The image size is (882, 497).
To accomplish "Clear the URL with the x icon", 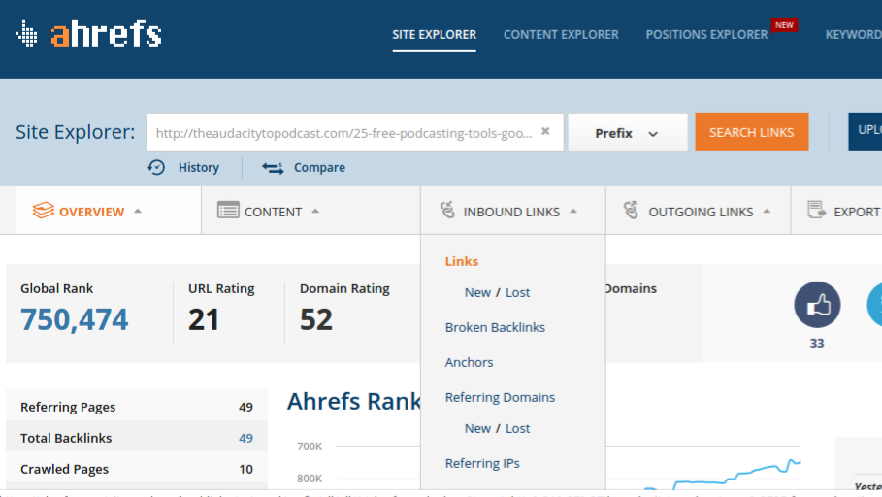I will click(x=545, y=131).
